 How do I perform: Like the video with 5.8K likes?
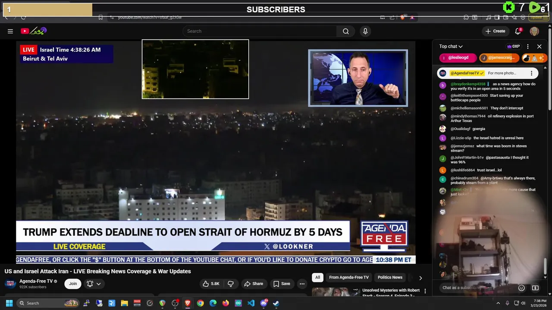(x=211, y=284)
